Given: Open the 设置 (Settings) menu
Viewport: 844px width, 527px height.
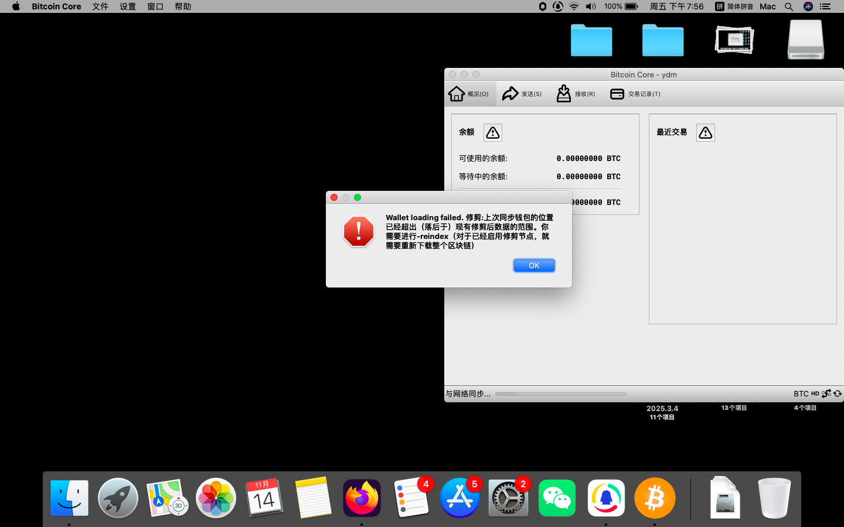Looking at the screenshot, I should click(x=128, y=6).
